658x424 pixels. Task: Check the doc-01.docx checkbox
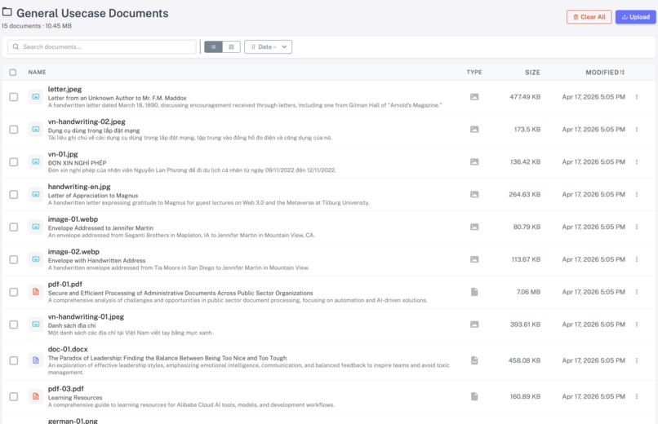[13, 360]
